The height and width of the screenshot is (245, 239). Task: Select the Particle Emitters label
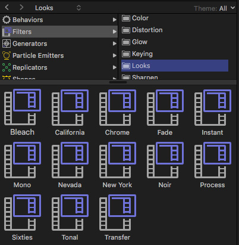tap(38, 55)
